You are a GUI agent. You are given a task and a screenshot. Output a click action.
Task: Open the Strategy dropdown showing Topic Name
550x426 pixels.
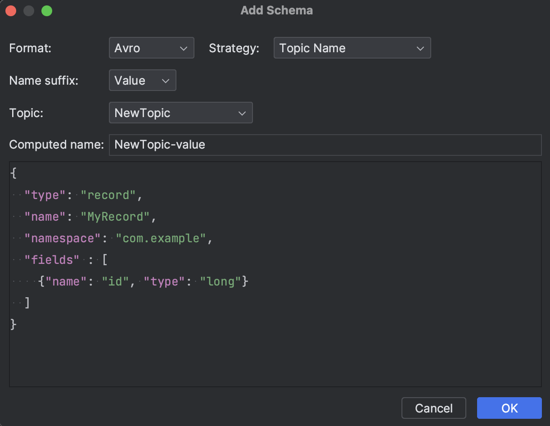pyautogui.click(x=352, y=47)
